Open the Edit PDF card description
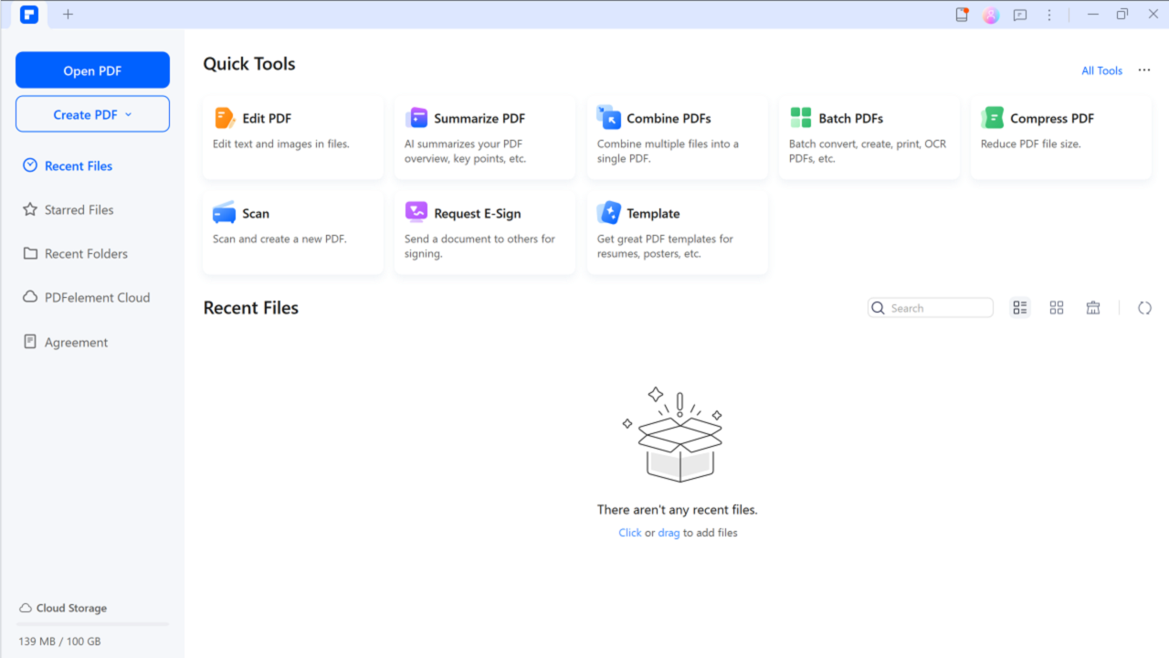 281,143
